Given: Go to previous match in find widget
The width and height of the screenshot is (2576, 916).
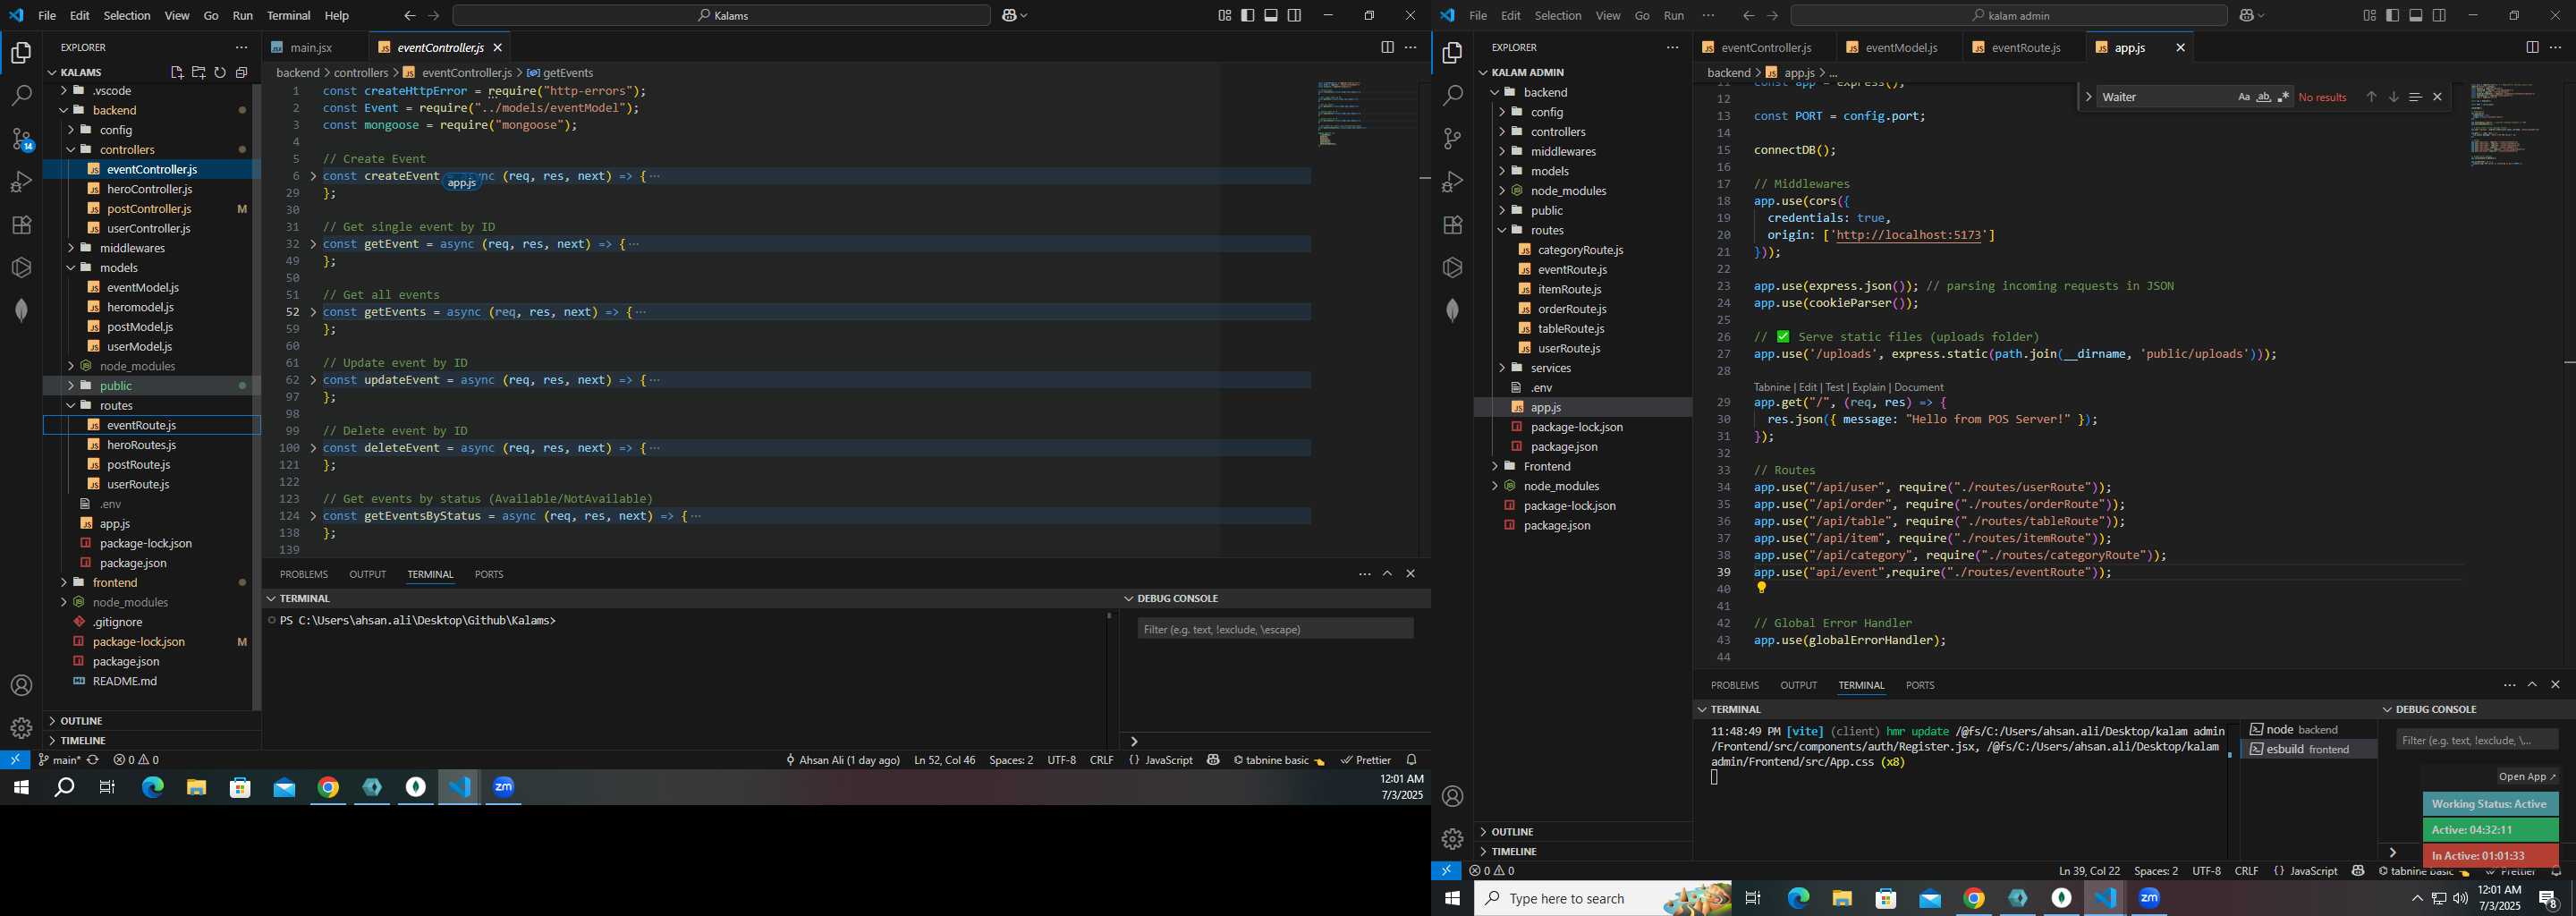Looking at the screenshot, I should pyautogui.click(x=2371, y=97).
